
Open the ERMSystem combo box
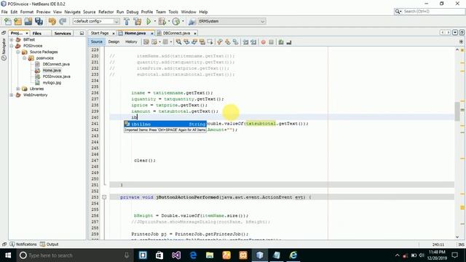click(232, 21)
